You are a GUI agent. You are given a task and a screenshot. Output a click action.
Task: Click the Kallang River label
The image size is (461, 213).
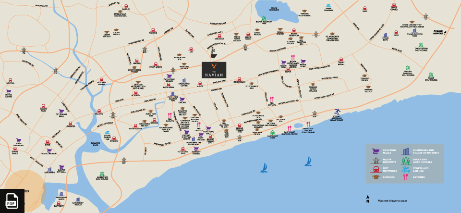coord(96,143)
